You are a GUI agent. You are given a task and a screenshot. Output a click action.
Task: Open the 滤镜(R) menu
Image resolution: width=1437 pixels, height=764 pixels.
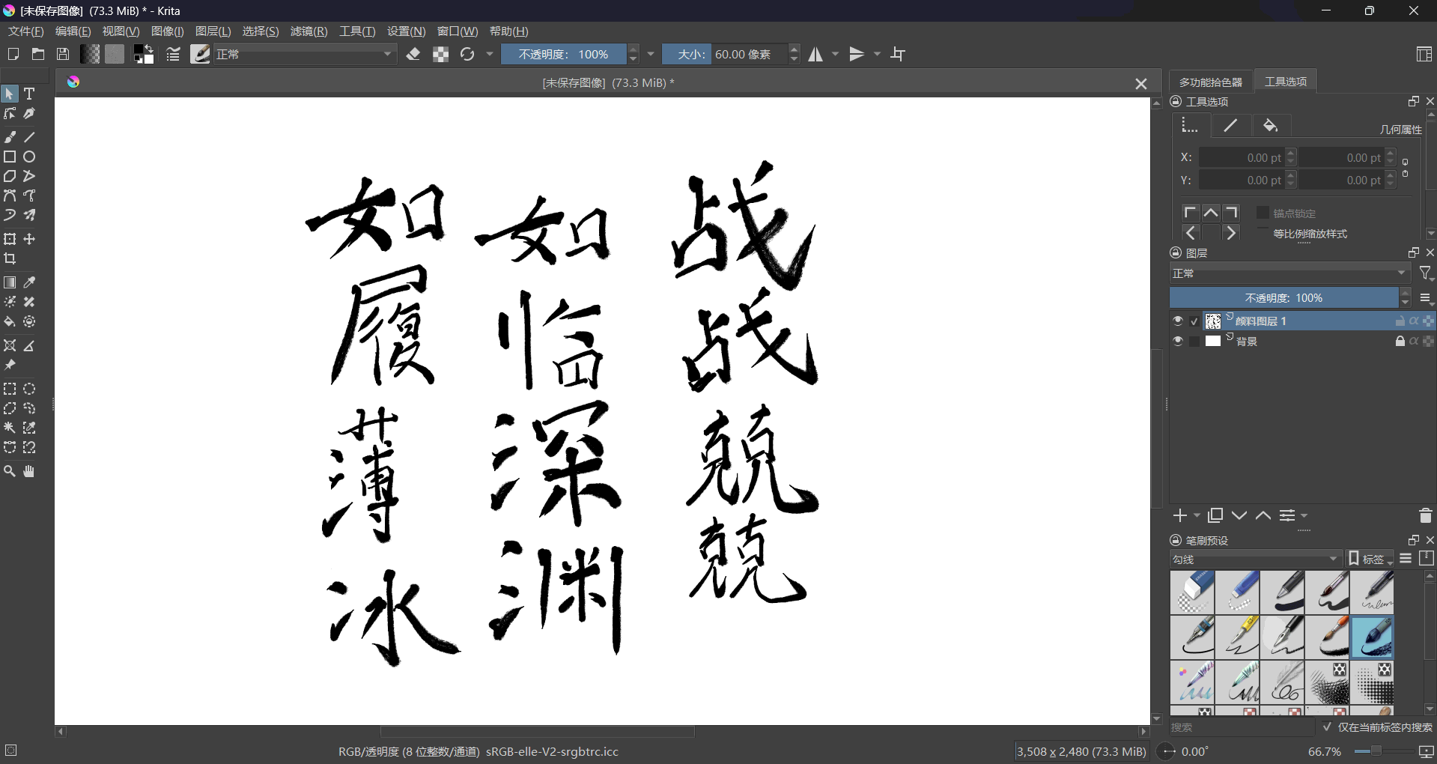point(309,31)
